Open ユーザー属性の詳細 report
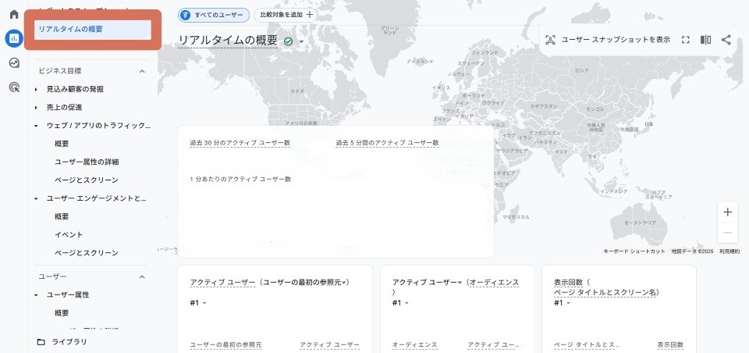Image resolution: width=749 pixels, height=353 pixels. [87, 162]
